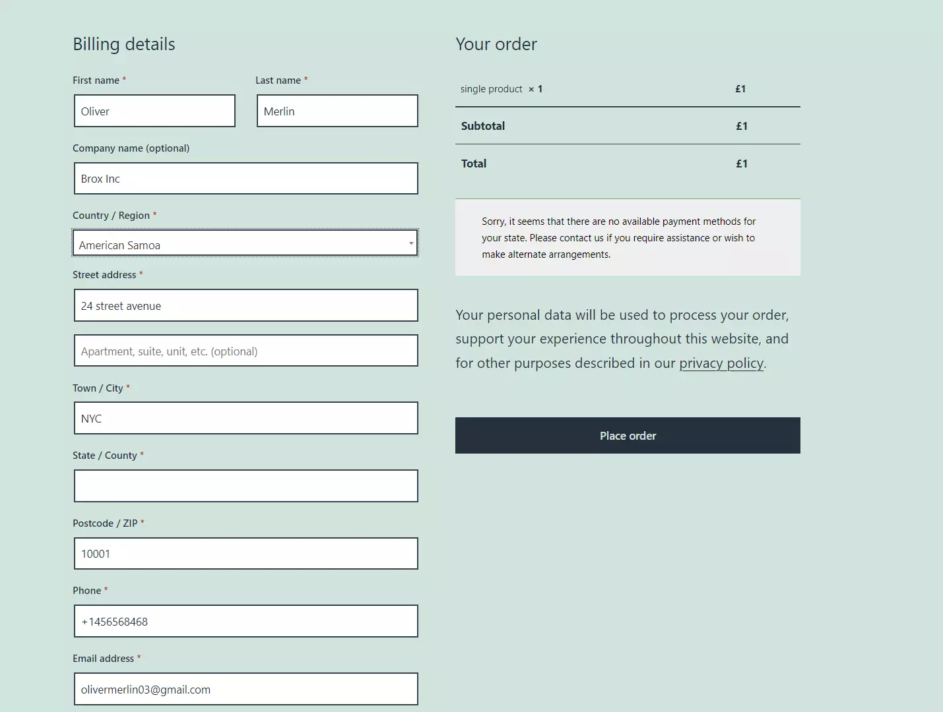Viewport: 943px width, 712px height.
Task: Click the no available payment methods notice
Action: pyautogui.click(x=628, y=237)
